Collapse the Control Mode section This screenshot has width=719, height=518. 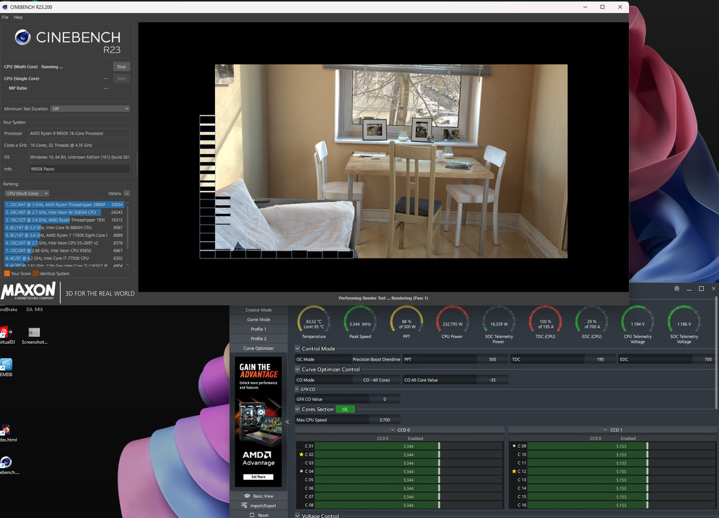[297, 348]
